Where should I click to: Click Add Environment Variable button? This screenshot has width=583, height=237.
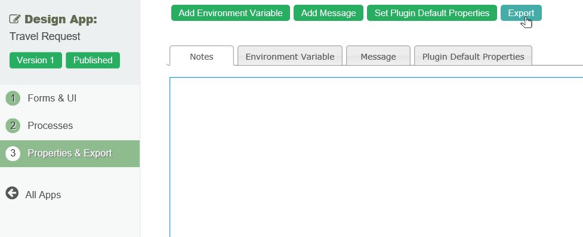click(x=230, y=13)
